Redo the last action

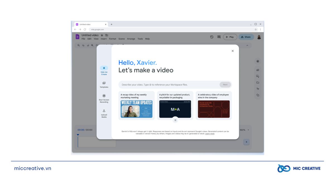pyautogui.click(x=88, y=45)
